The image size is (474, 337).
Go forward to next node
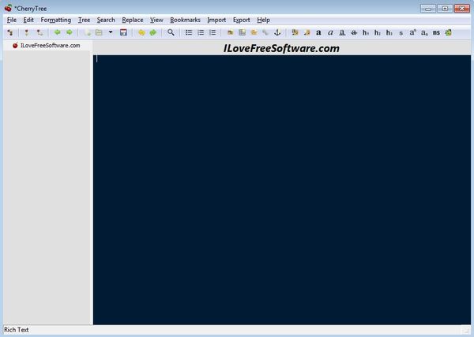70,32
